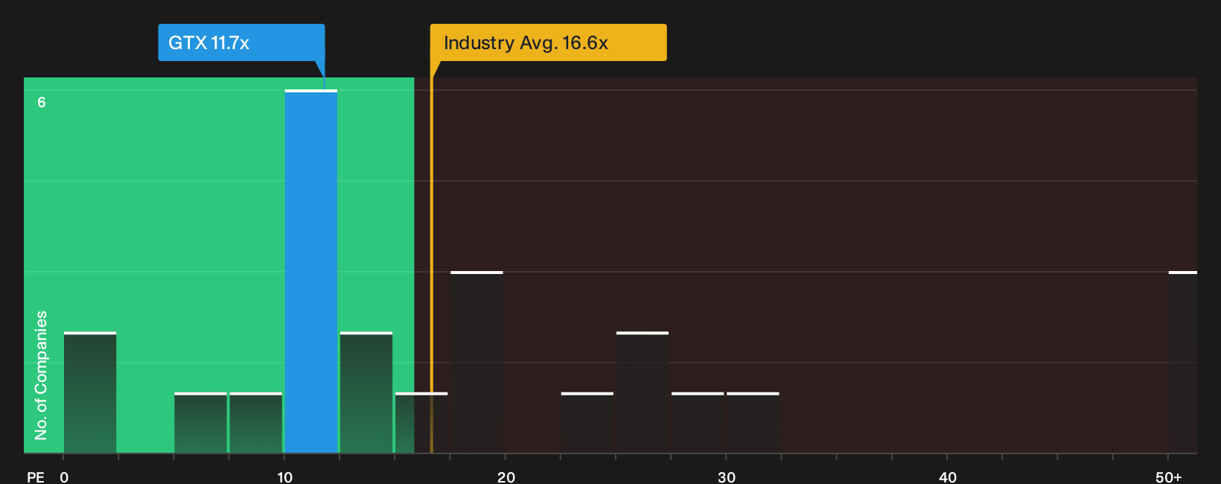Click the No. of Companies axis title
Screen dimensions: 1221x484
click(x=41, y=375)
